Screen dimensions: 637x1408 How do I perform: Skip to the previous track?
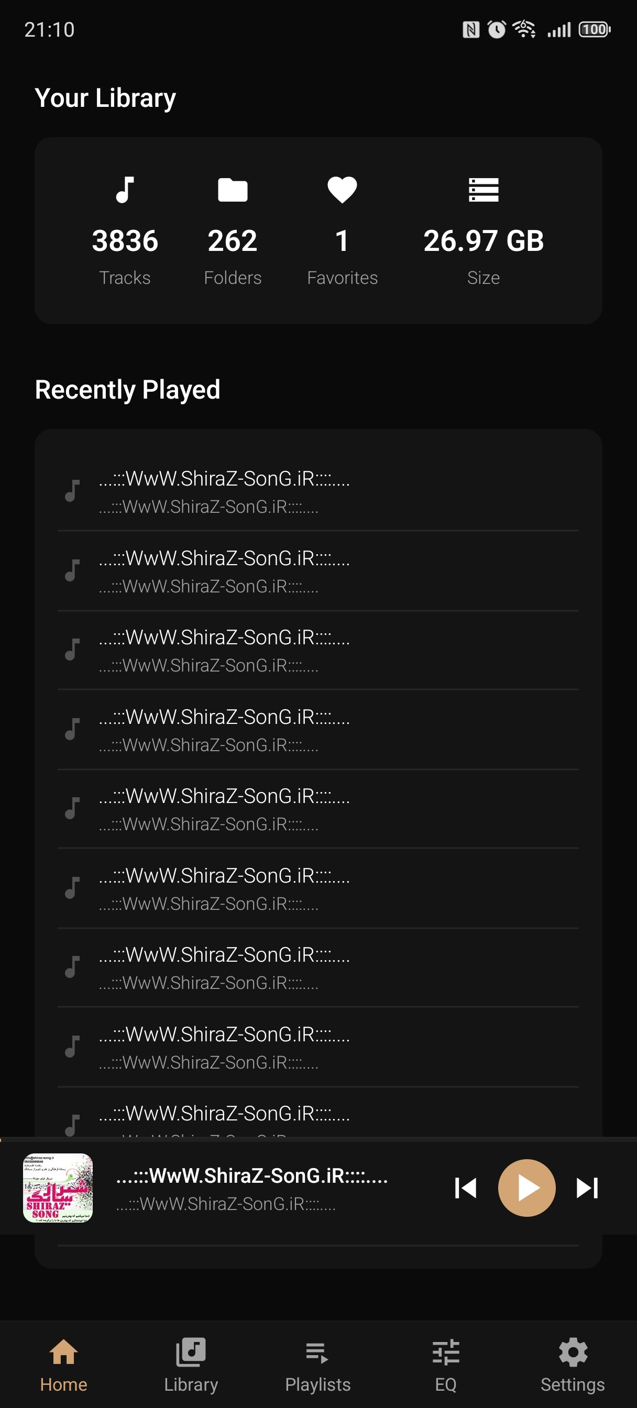[465, 1187]
